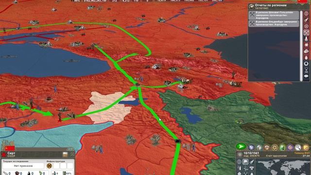Viewport: 311px width, 175px height.
Task: Click the reports panel header icon
Action: tap(252, 6)
